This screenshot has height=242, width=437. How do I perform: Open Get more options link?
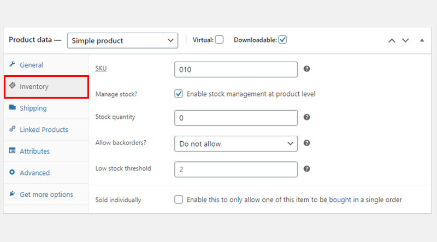46,194
